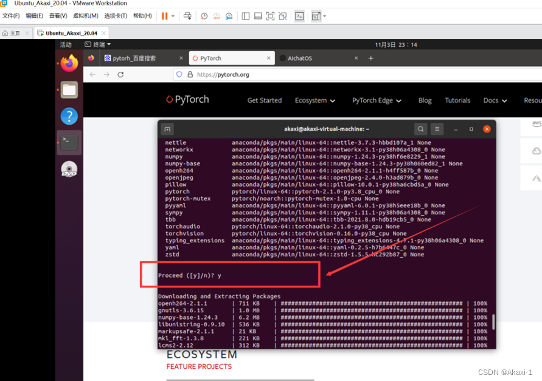The width and height of the screenshot is (542, 381).
Task: Open the 虚拟机(M) menu
Action: click(86, 16)
